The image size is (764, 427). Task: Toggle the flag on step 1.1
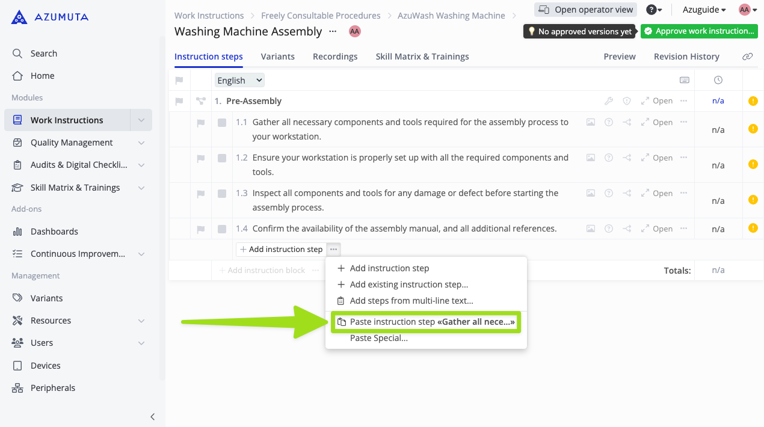coord(201,123)
